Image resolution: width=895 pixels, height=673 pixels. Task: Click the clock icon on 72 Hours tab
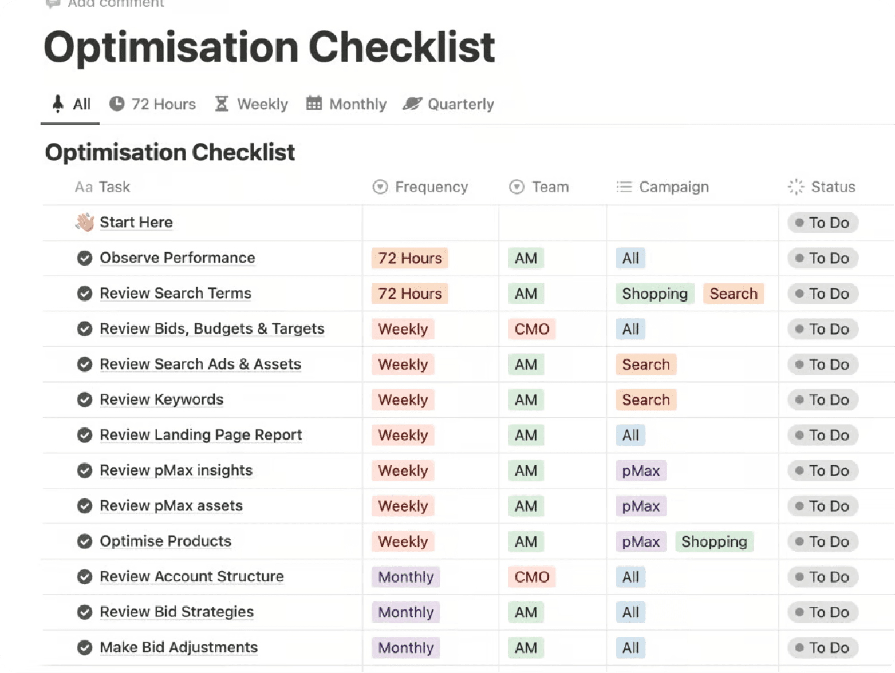117,104
